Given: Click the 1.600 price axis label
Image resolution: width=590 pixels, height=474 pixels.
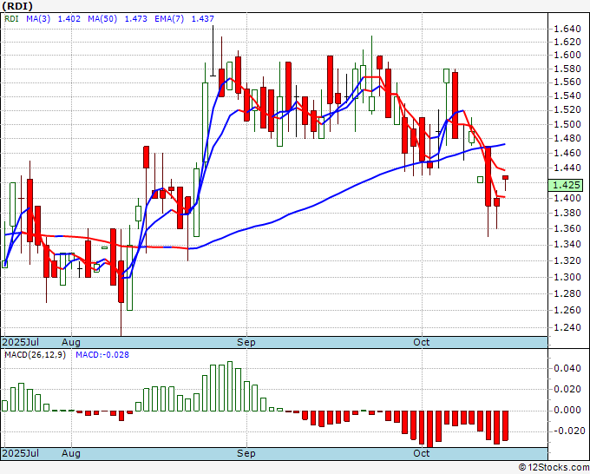Looking at the screenshot, I should point(567,55).
